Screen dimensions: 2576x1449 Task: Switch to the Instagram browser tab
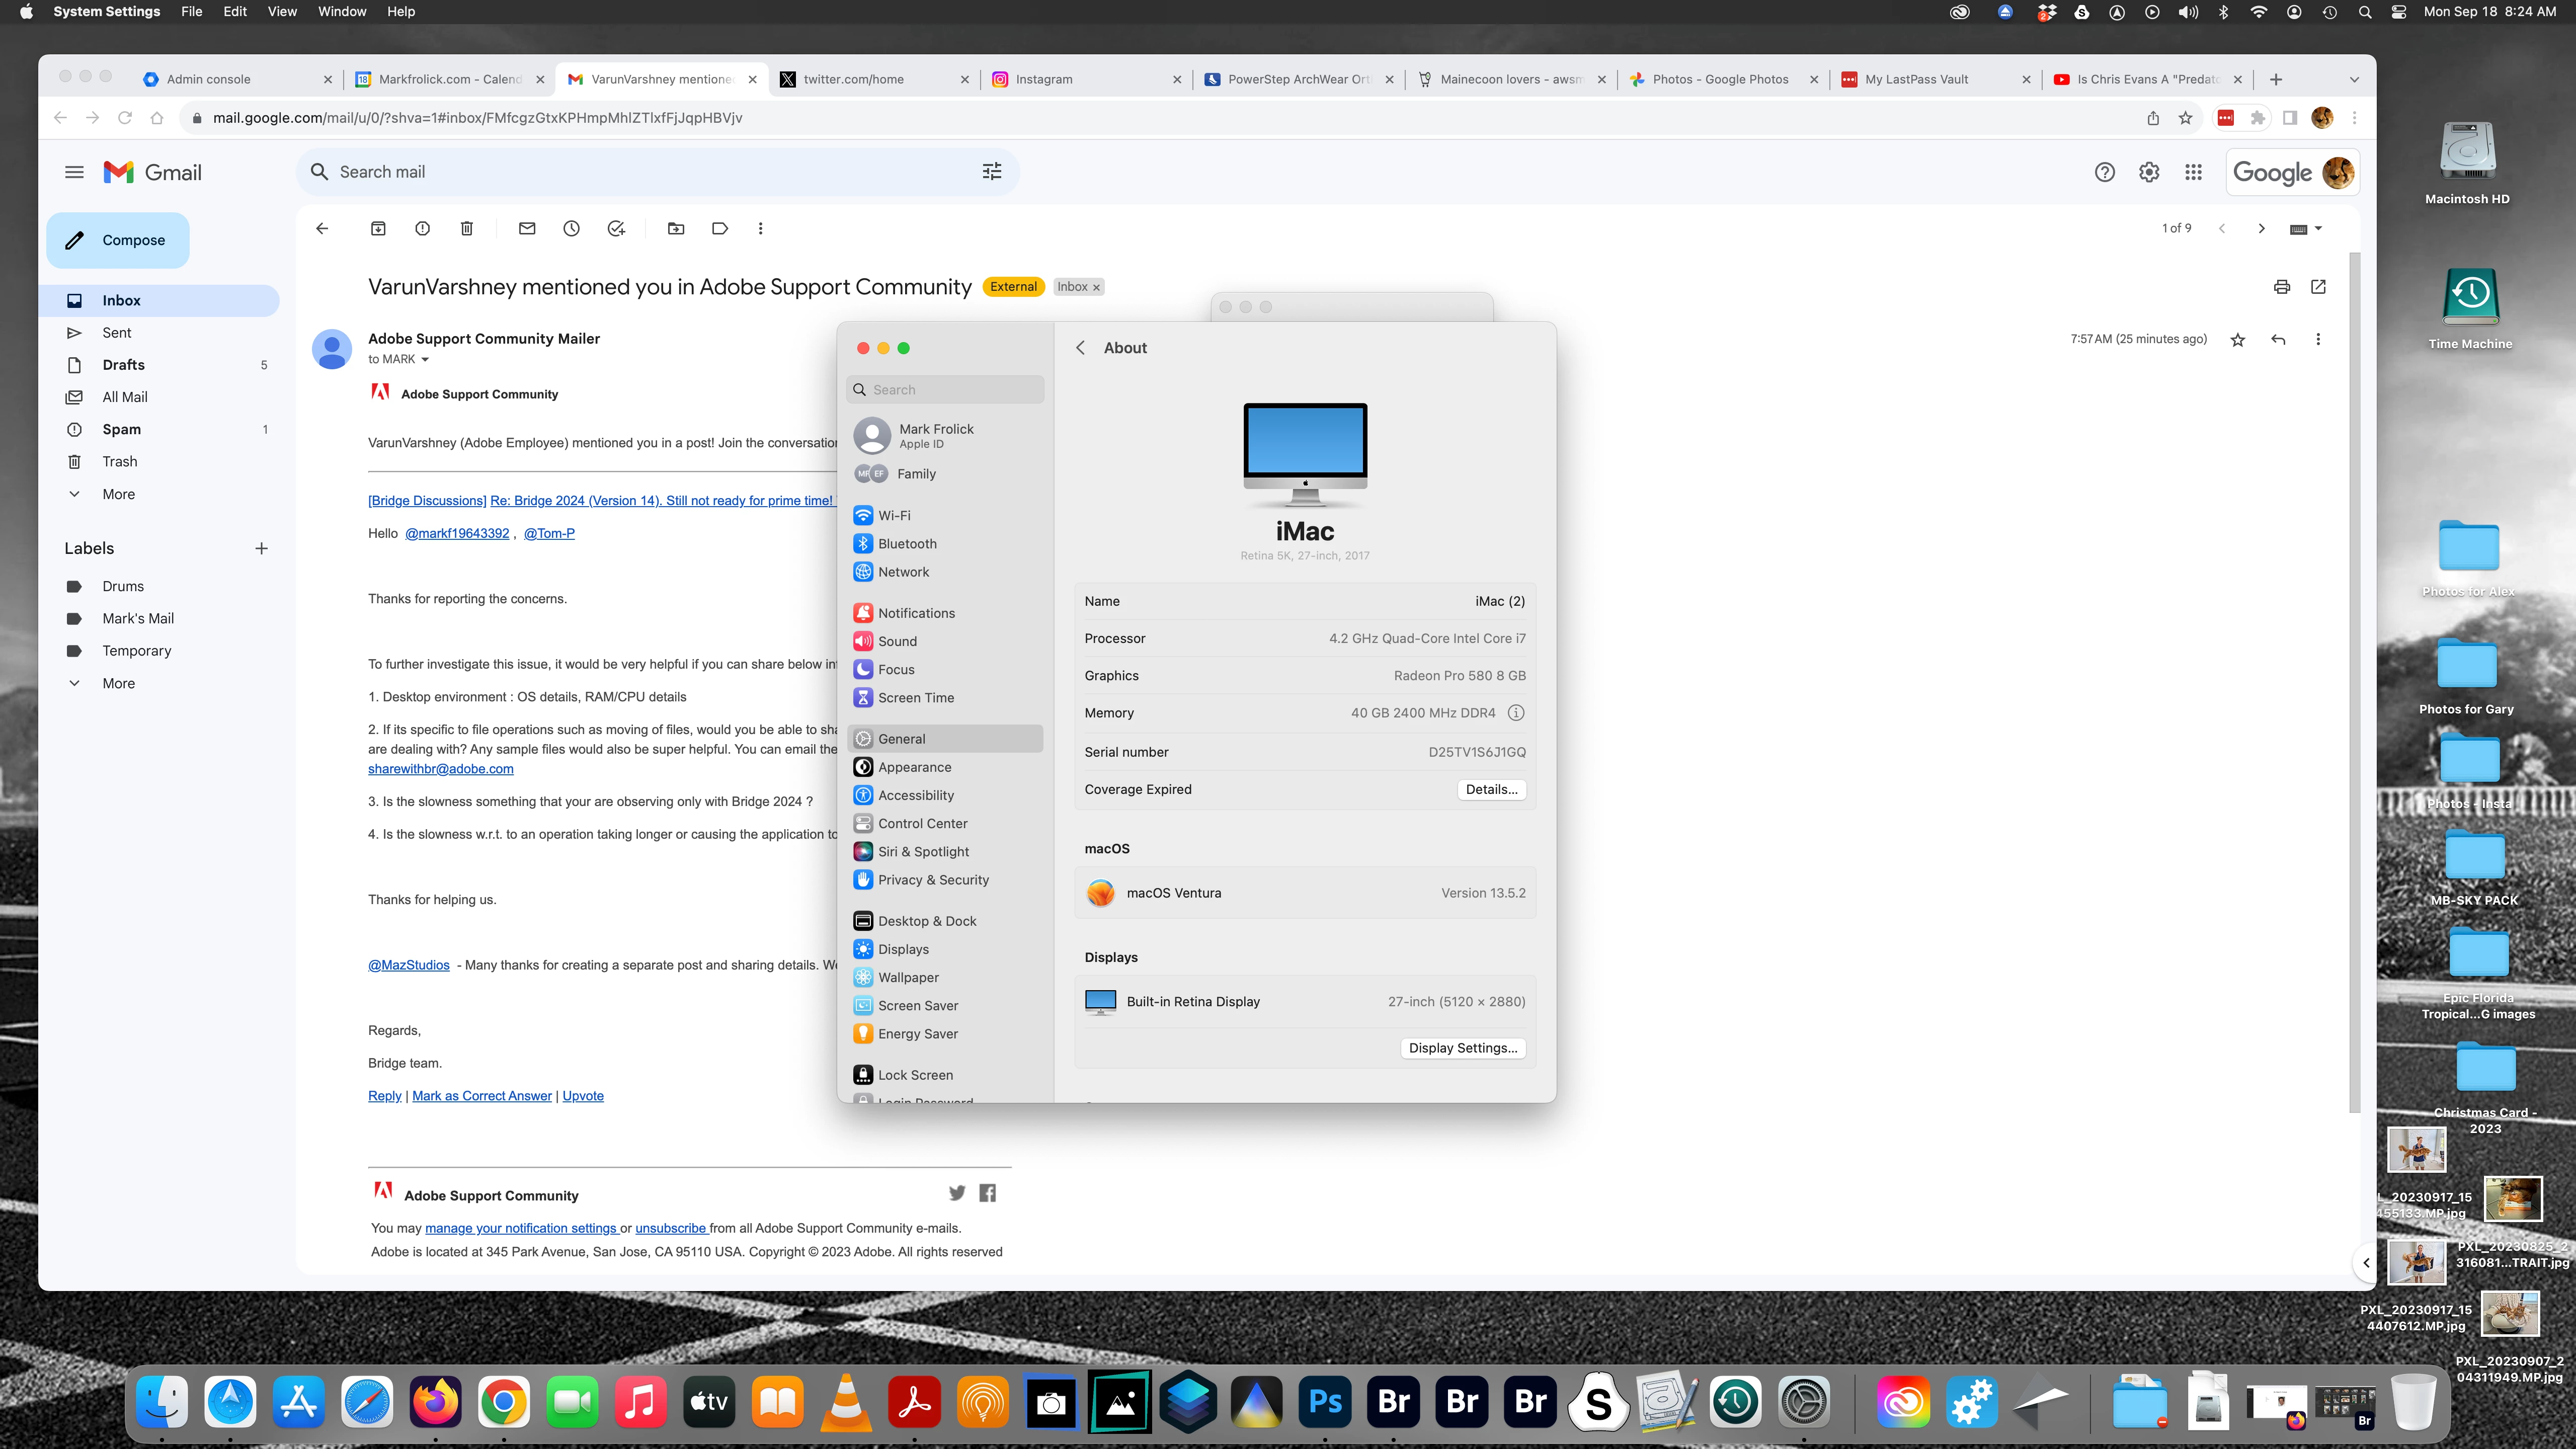pyautogui.click(x=1044, y=79)
